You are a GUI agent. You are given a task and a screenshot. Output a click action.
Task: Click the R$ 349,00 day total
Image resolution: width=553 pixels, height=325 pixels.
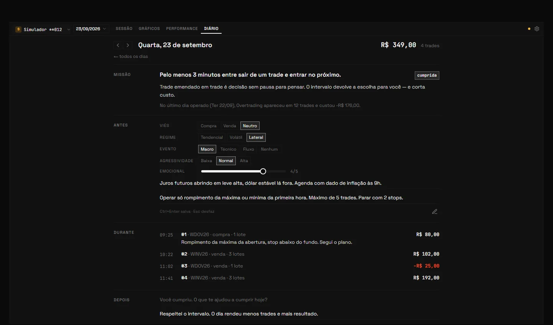coord(399,45)
